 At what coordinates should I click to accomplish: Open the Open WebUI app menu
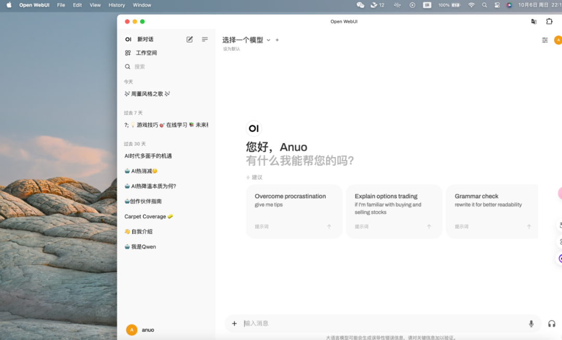[34, 5]
